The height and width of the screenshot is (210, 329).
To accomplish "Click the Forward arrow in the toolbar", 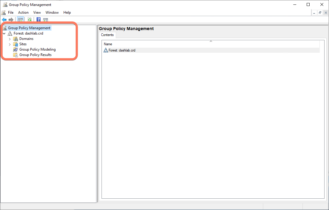I will point(11,20).
